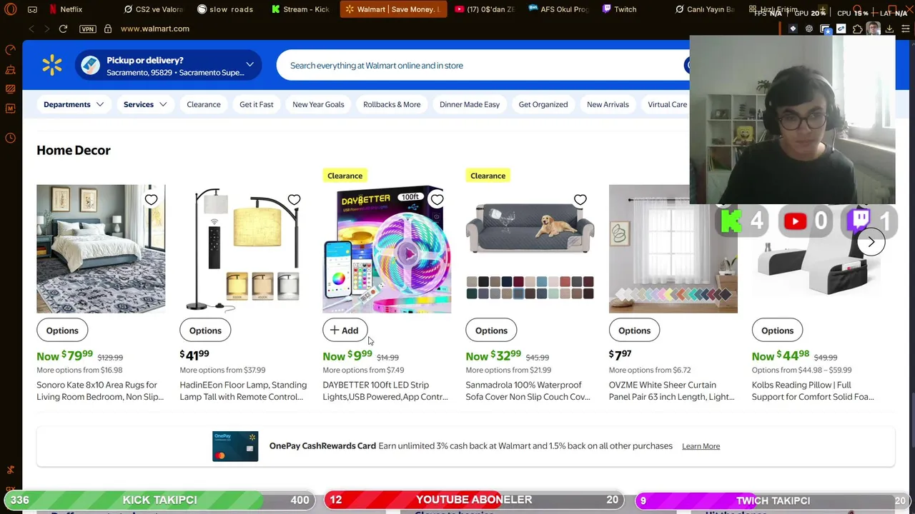Click the VPN badge in address bar
This screenshot has height=514, width=915.
point(87,29)
